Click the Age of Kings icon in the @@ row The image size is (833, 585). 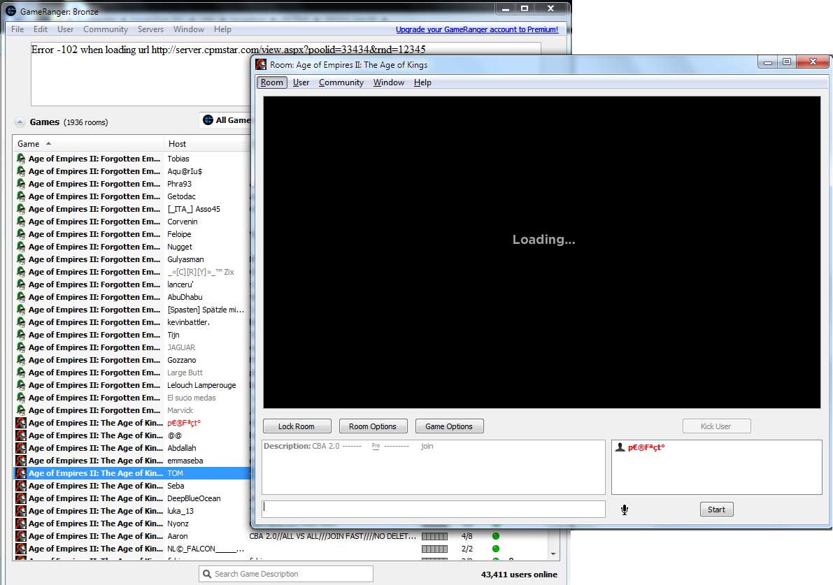(x=21, y=435)
